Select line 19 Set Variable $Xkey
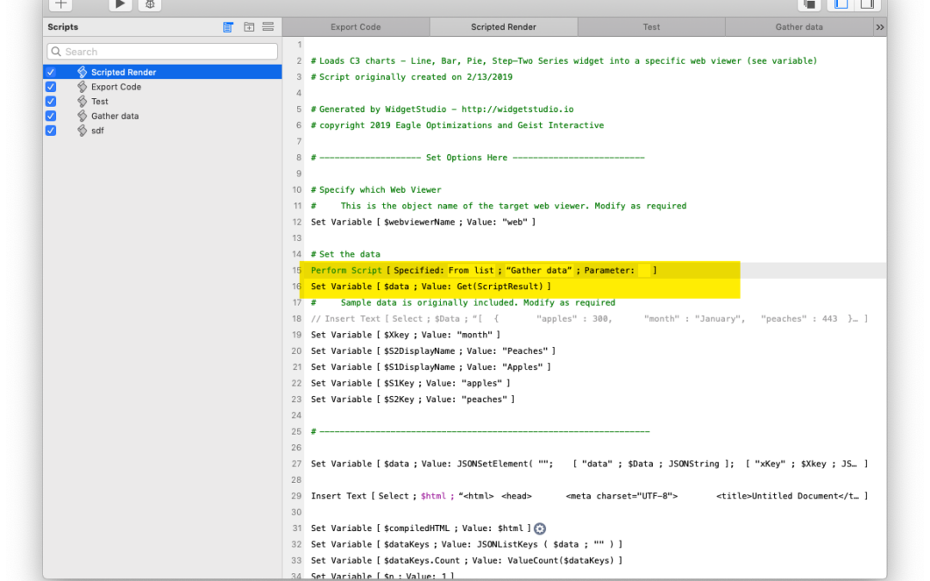The image size is (930, 581). [x=406, y=335]
